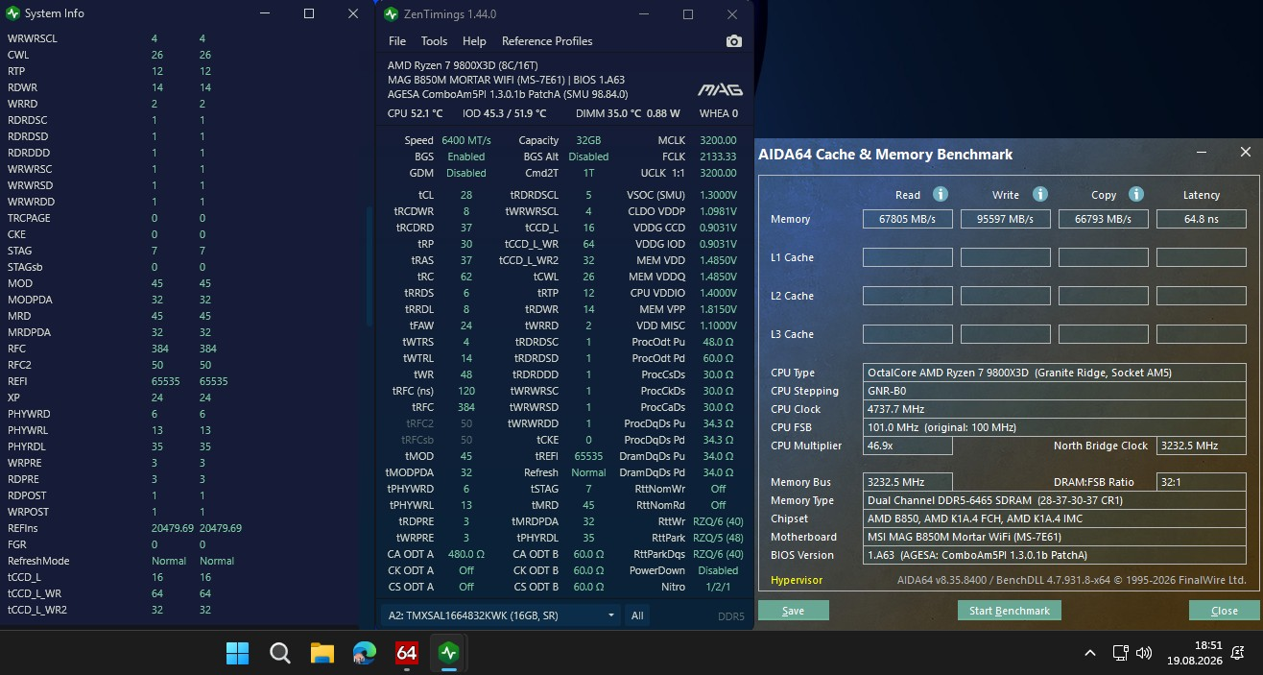Click the VSOC (SMU) 1.3000V value
This screenshot has height=675, width=1263.
click(718, 195)
